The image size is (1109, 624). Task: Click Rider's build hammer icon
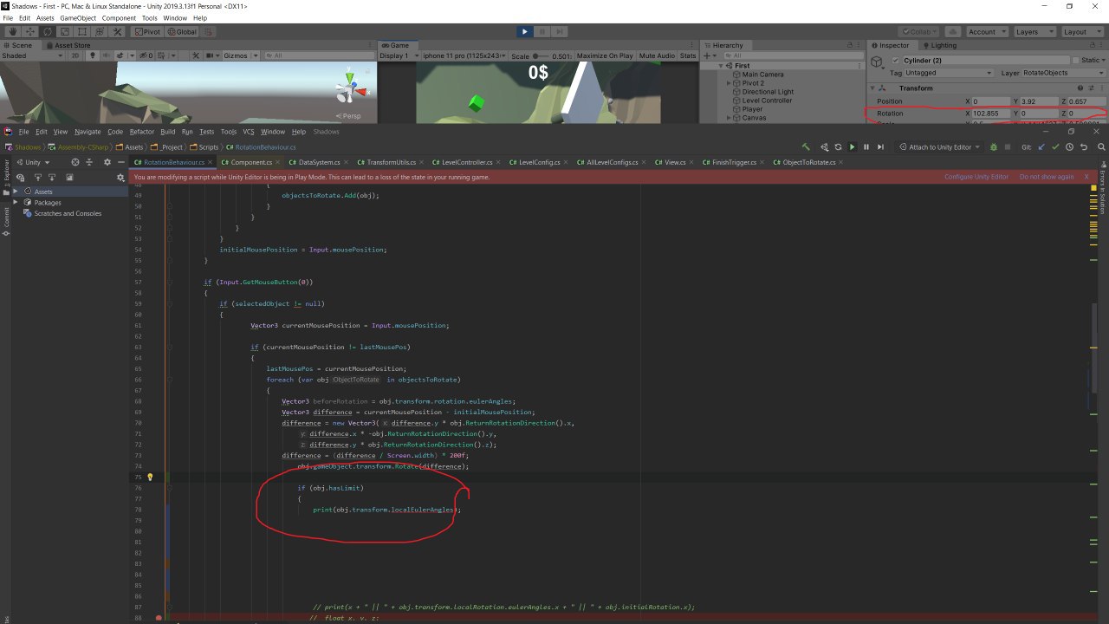point(806,147)
